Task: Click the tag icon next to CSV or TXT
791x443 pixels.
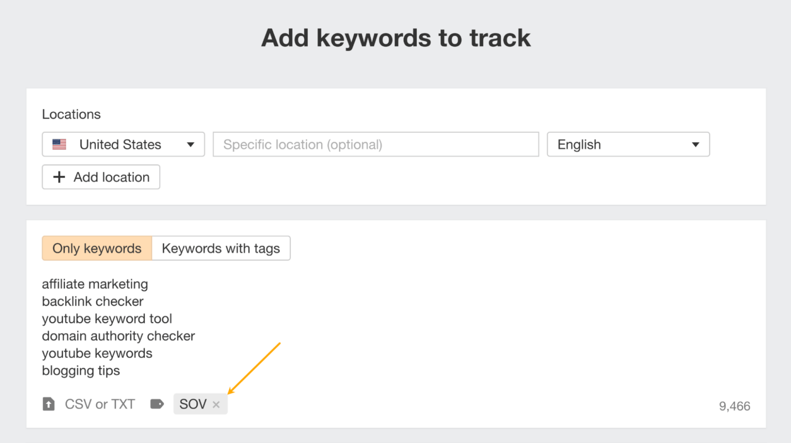Action: (157, 404)
